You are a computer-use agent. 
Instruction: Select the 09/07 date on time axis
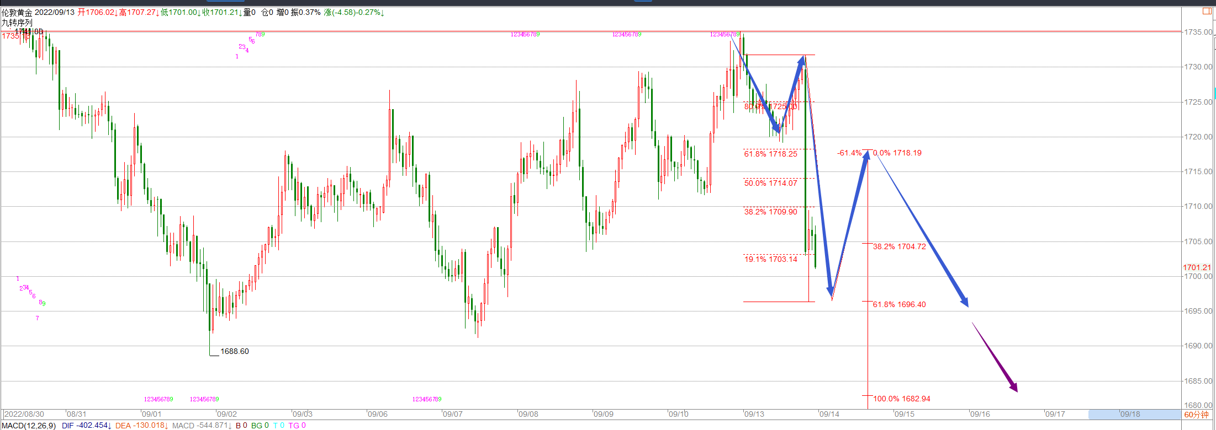click(453, 414)
